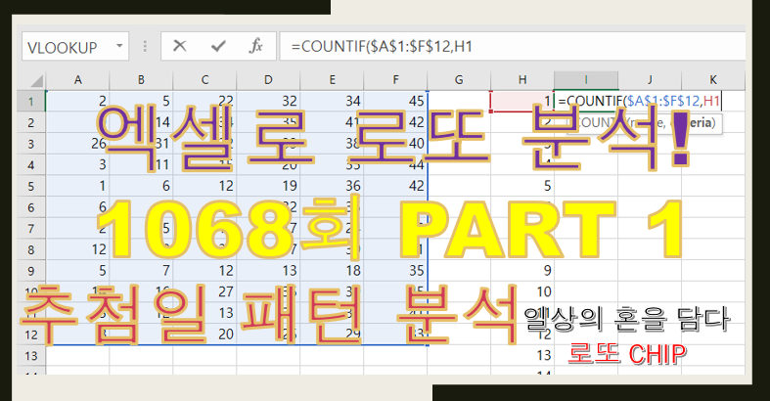Select empty cell J5
This screenshot has width=770, height=401.
point(650,186)
